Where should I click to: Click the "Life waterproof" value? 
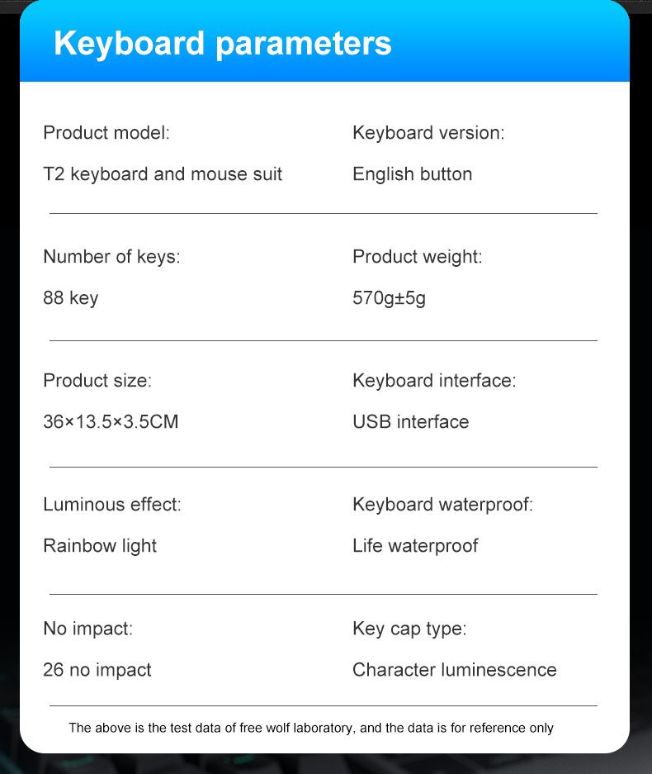click(415, 546)
